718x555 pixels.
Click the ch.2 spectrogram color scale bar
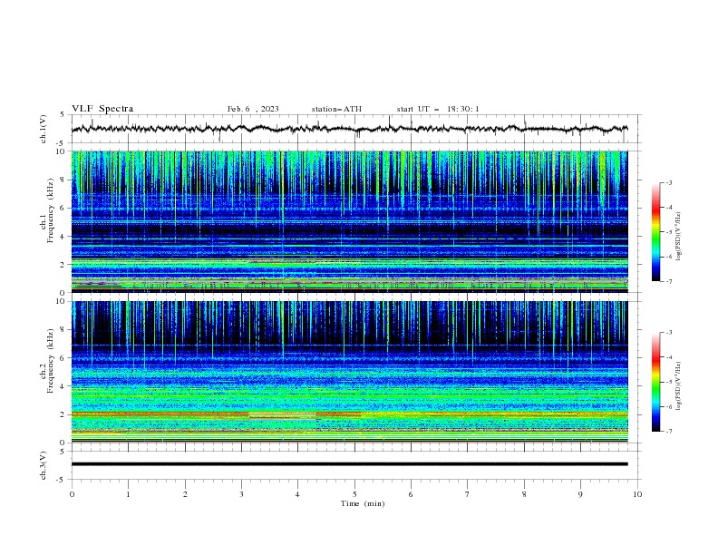click(x=655, y=382)
